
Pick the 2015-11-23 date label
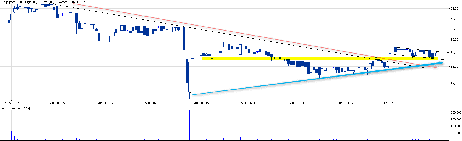click(x=390, y=103)
